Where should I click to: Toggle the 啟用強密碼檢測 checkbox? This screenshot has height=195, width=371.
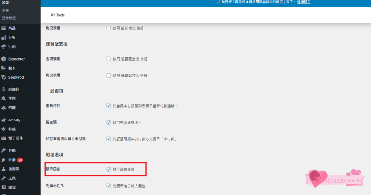108,123
